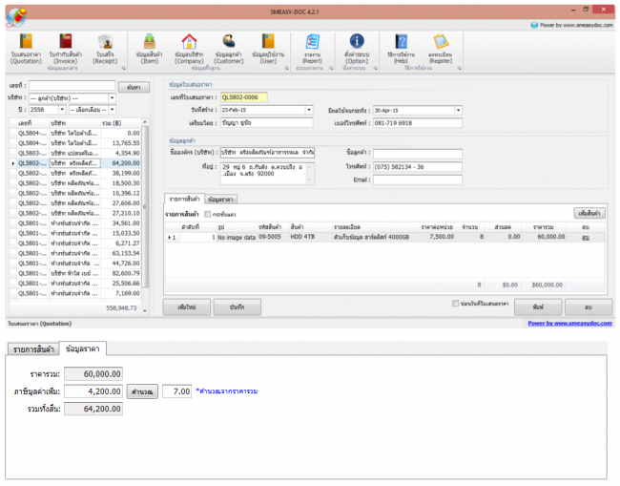Switch to the ข้อมูลราคา tab
Viewport: 620px width, 486px height.
221,199
